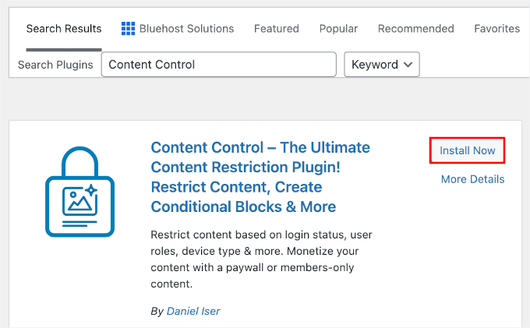The height and width of the screenshot is (328, 530).
Task: Switch to the Search Results tab
Action: [x=64, y=29]
